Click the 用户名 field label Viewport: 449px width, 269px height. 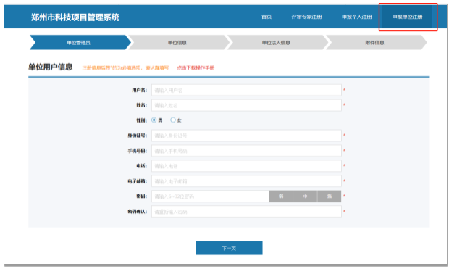coord(140,90)
